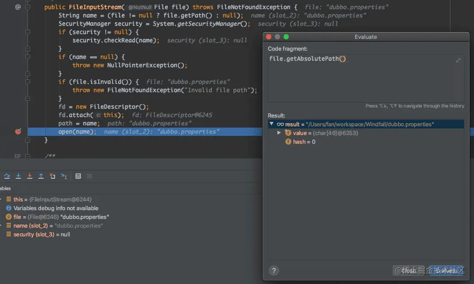
Task: Collapse the security null check block fold marker
Action: (x=27, y=32)
